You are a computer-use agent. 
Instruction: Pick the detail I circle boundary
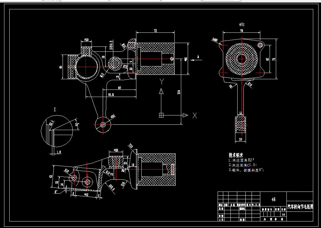(x=57, y=131)
